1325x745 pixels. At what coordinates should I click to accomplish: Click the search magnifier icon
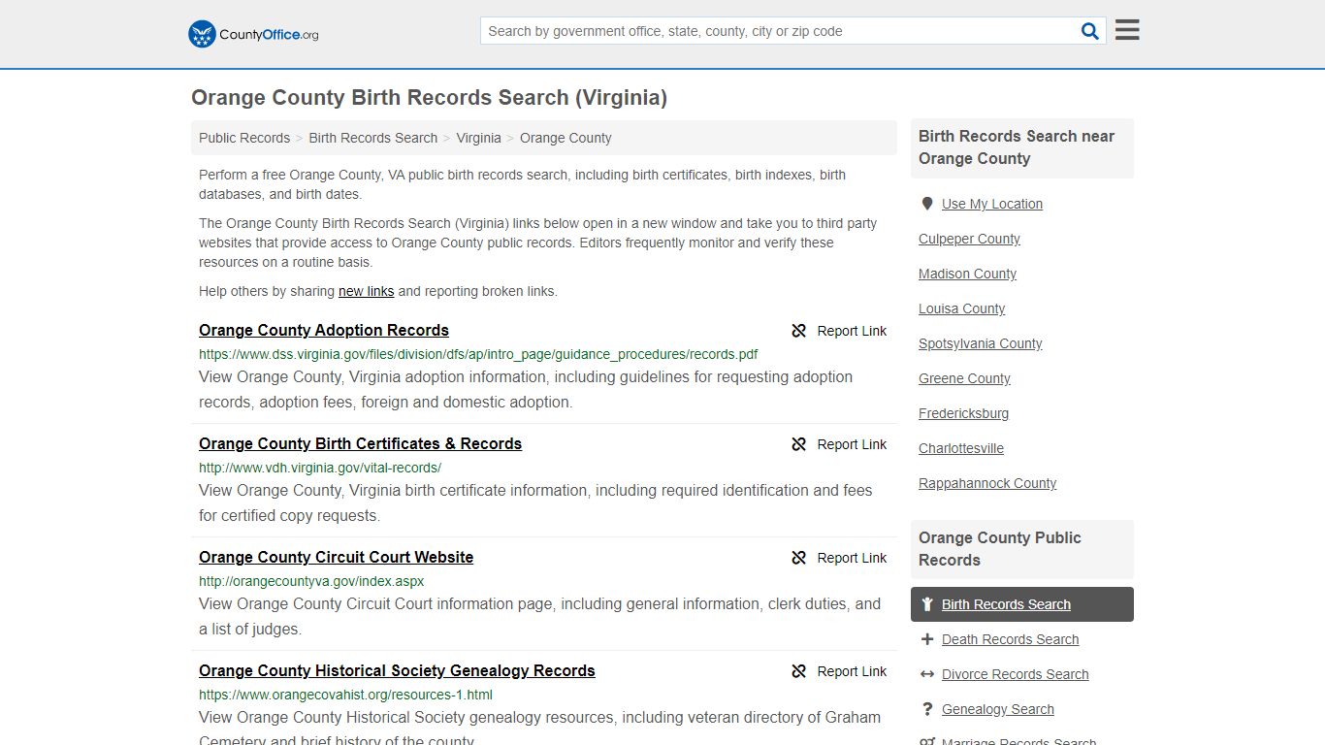pos(1089,31)
